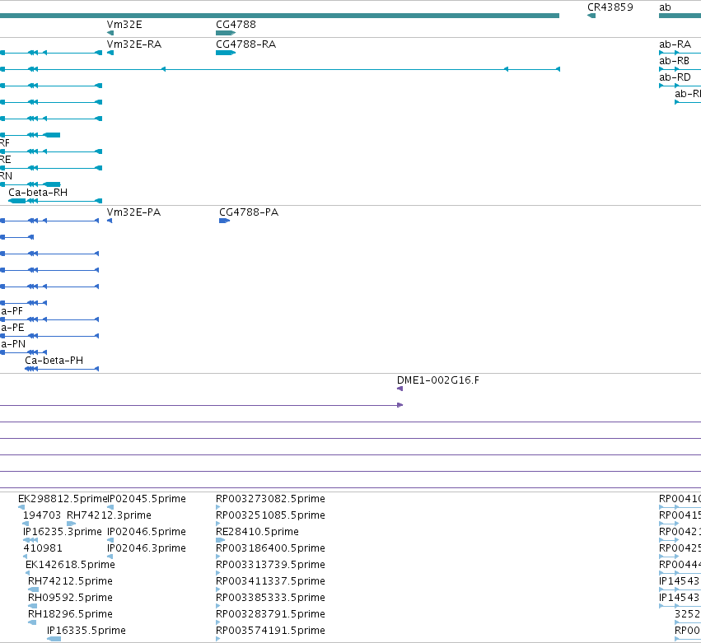Select the Vm32E-PA protein label
Image resolution: width=701 pixels, height=643 pixels.
point(133,212)
